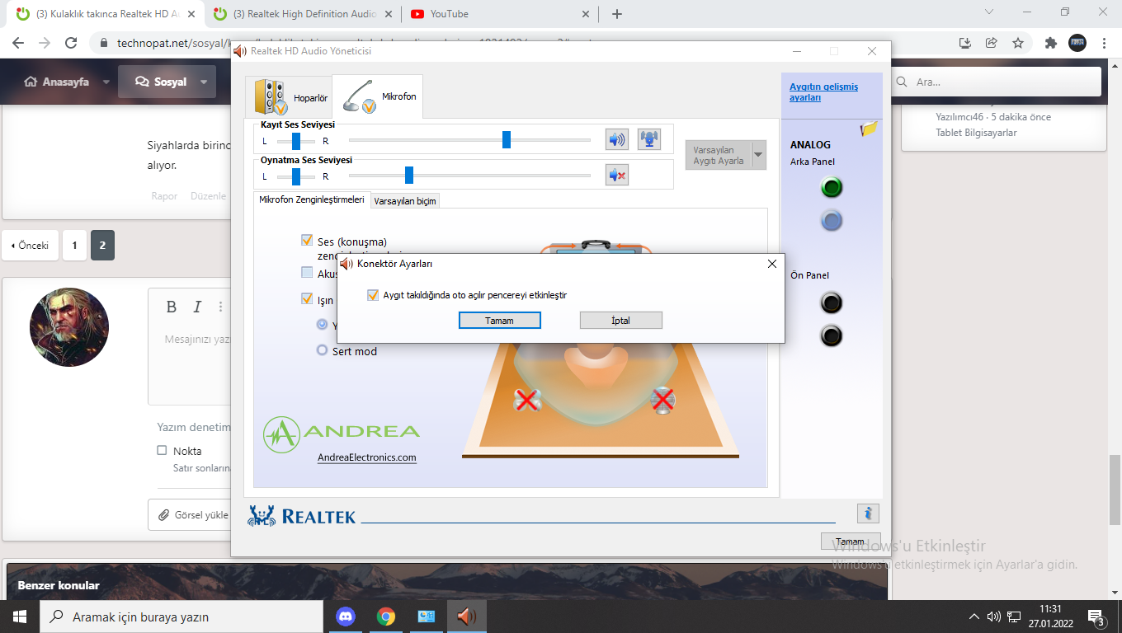Screen dimensions: 1122x633
Task: Click the microphone boost icon
Action: pyautogui.click(x=649, y=139)
